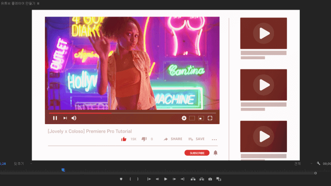The height and width of the screenshot is (186, 331).
Task: Click the Mark Out bracket button
Action: coord(138,179)
